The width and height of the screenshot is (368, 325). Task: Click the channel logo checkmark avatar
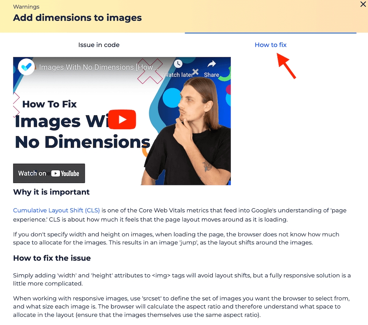(x=26, y=67)
